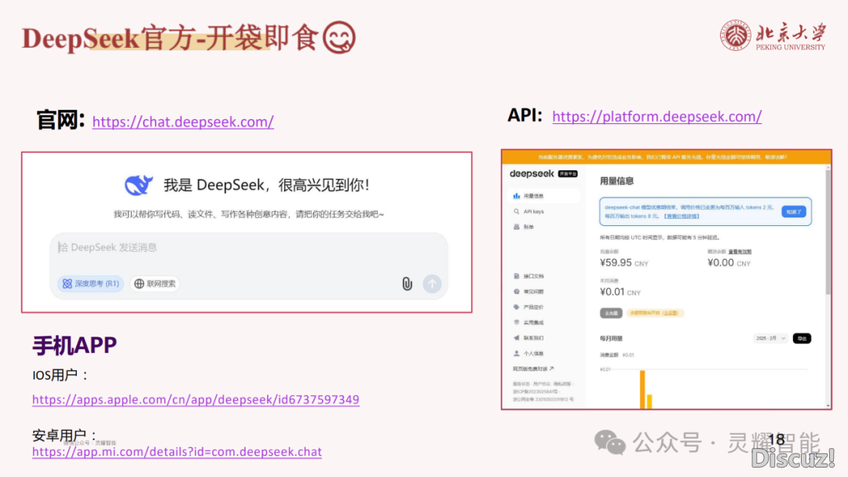This screenshot has height=477, width=848.
Task: Click the ¥59.95 CNY balance value
Action: coord(623,263)
